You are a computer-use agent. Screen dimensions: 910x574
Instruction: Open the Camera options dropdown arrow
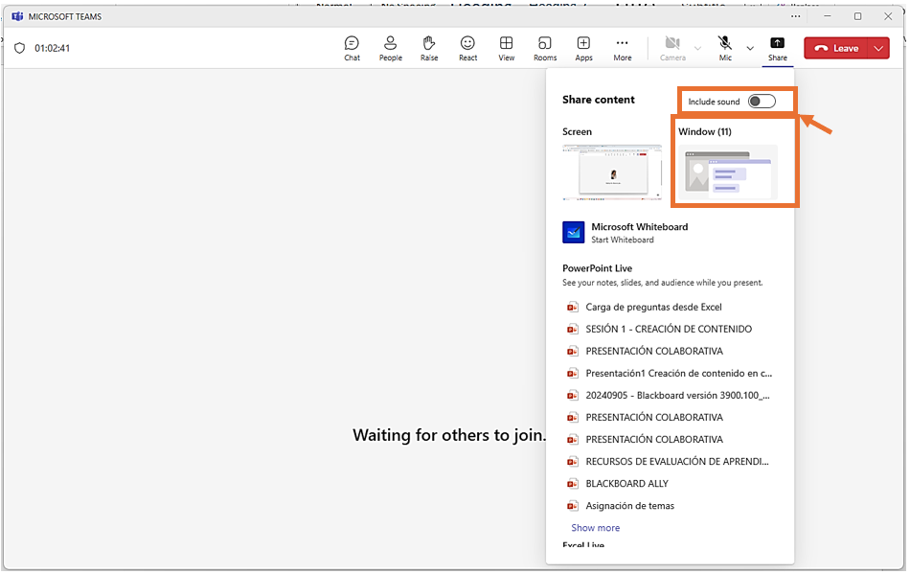(x=697, y=48)
